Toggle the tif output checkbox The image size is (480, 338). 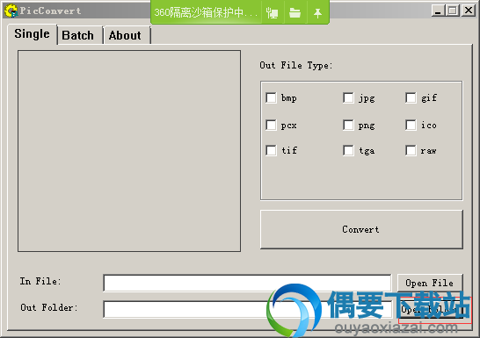271,150
